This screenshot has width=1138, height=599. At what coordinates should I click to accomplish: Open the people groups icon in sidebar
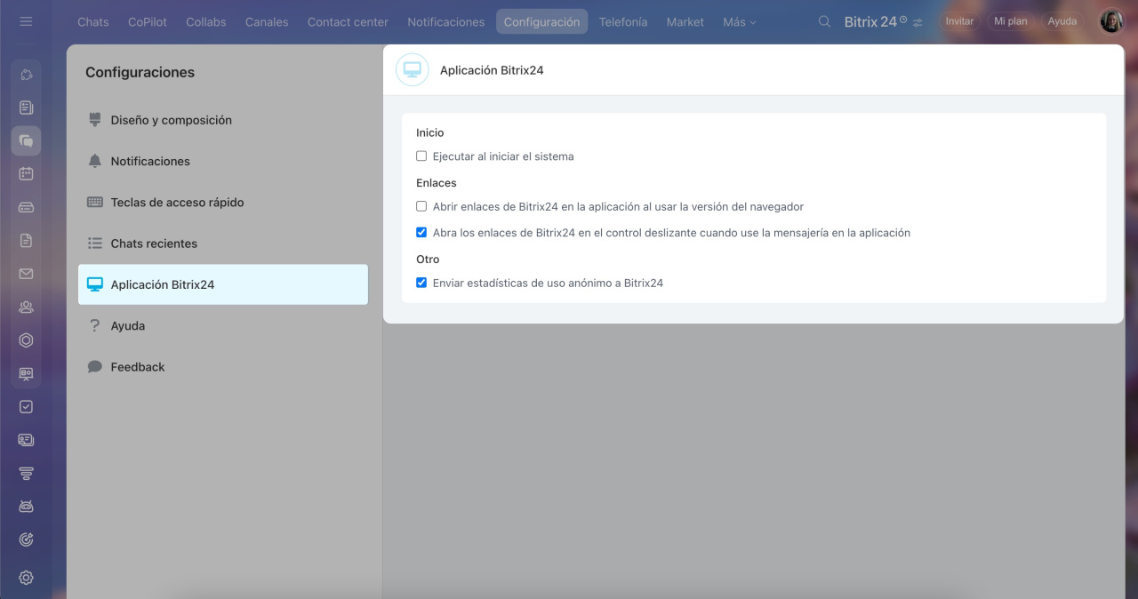click(x=26, y=307)
